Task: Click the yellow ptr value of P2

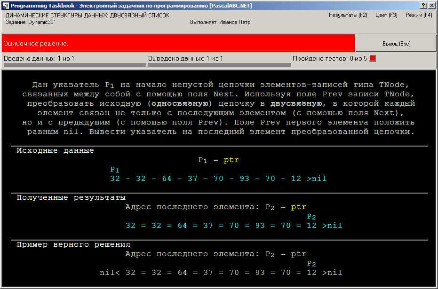Action: tap(299, 207)
